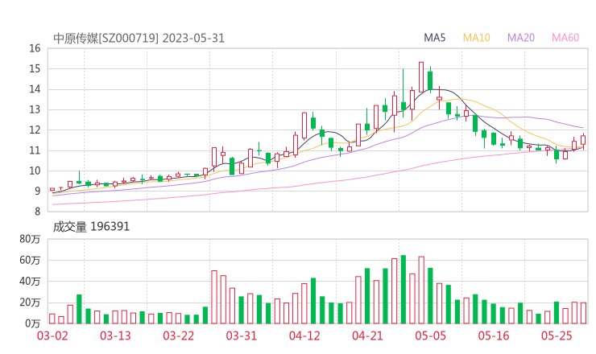Click the 成交量 196391 volume label

pos(91,227)
